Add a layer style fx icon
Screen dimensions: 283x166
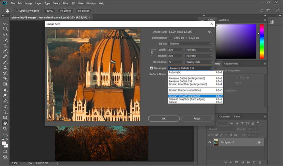click(231, 162)
